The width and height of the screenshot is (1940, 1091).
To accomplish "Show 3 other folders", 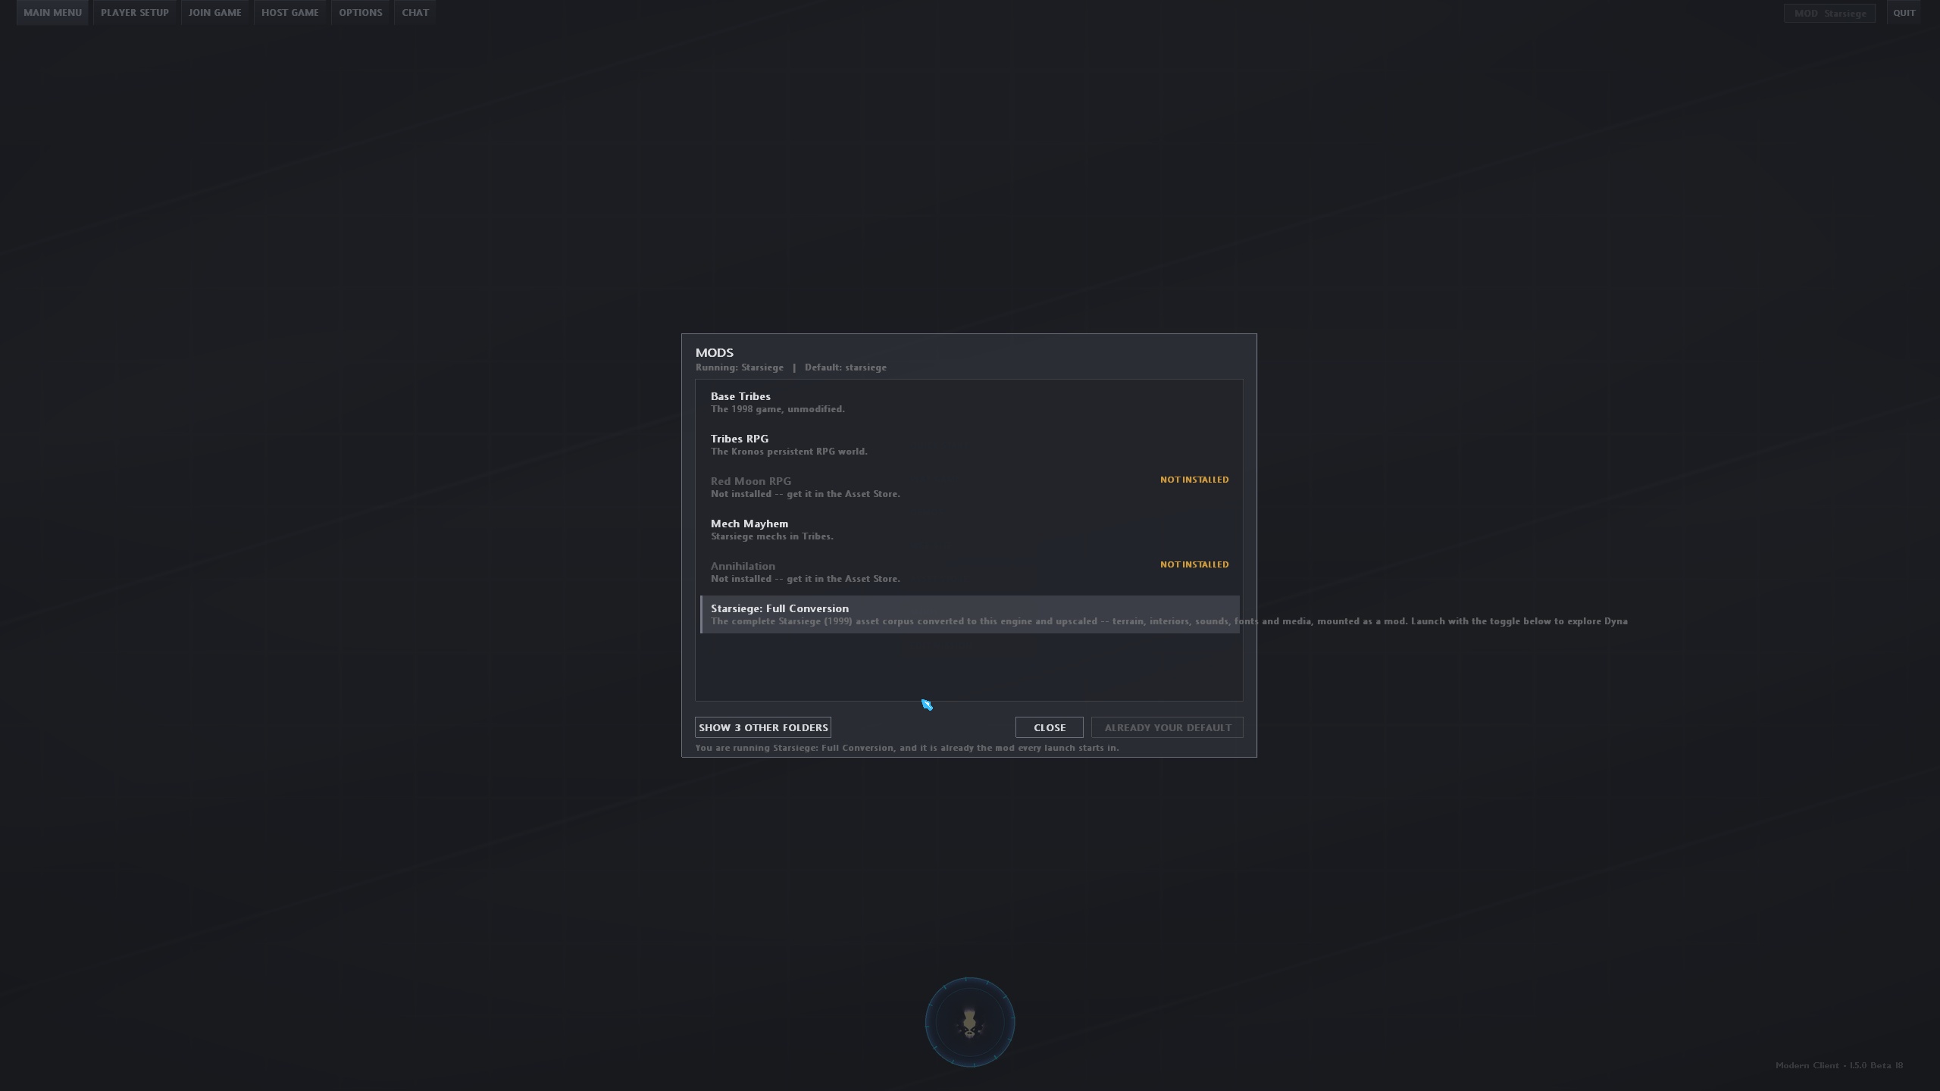I will 763,727.
